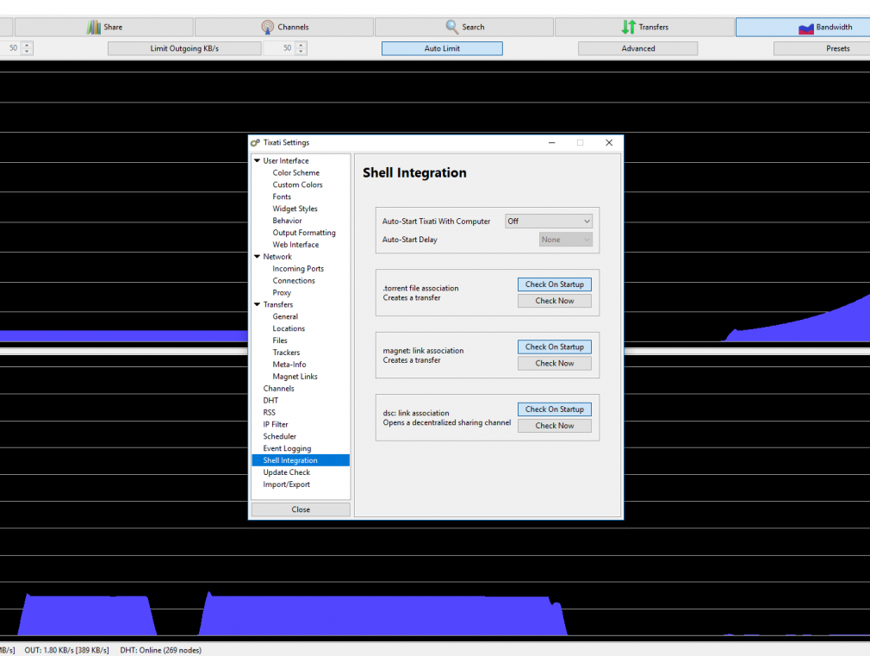870x656 pixels.
Task: Select Web Interface in settings tree
Action: (x=295, y=245)
